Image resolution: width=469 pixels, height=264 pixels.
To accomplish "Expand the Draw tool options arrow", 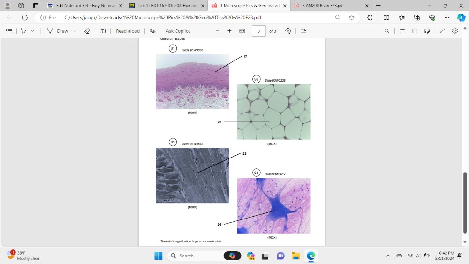I will click(x=73, y=31).
